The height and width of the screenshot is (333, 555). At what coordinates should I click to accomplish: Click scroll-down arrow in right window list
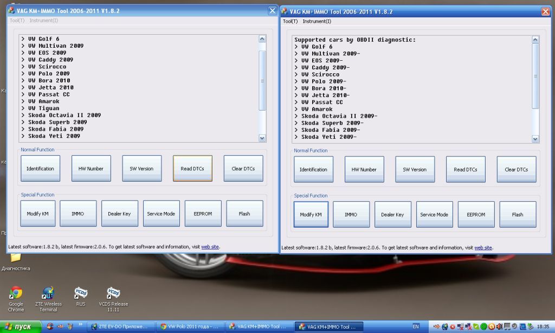[535, 139]
